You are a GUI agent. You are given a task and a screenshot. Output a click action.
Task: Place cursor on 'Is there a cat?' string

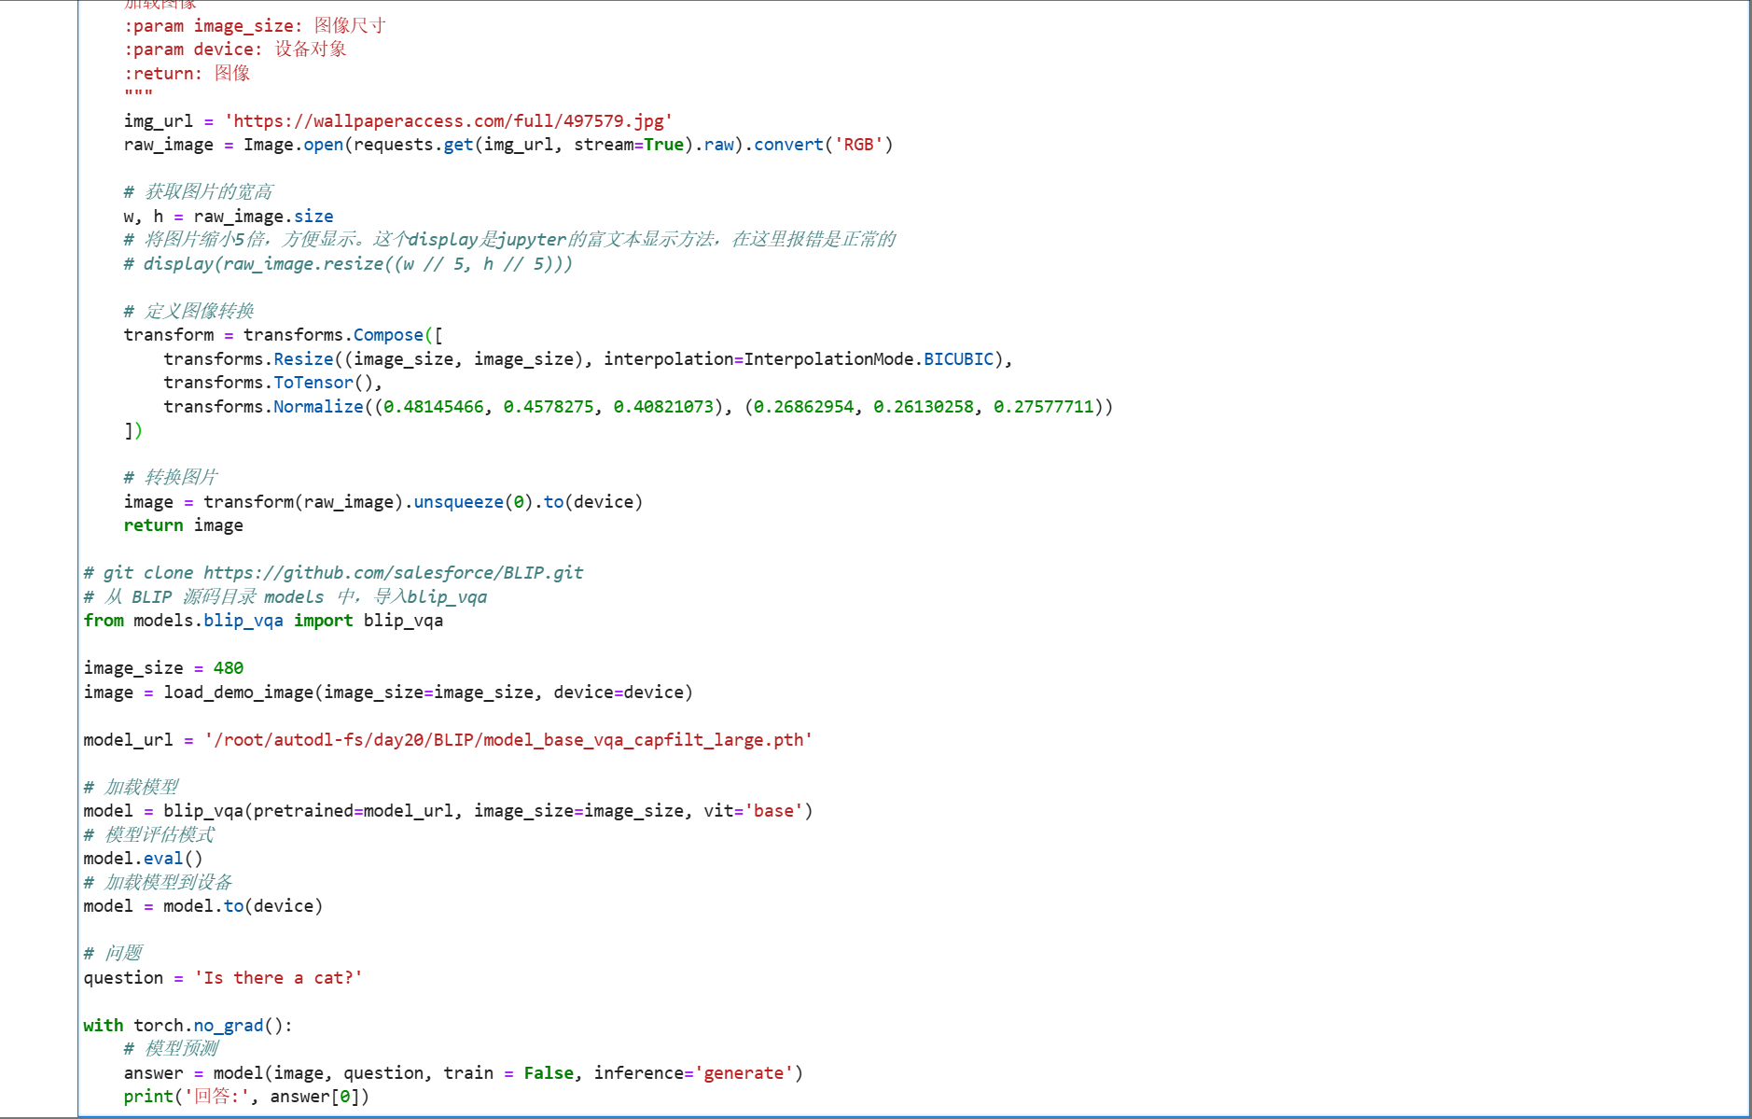click(x=278, y=978)
